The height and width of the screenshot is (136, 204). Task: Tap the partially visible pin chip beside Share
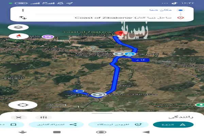(12, 124)
